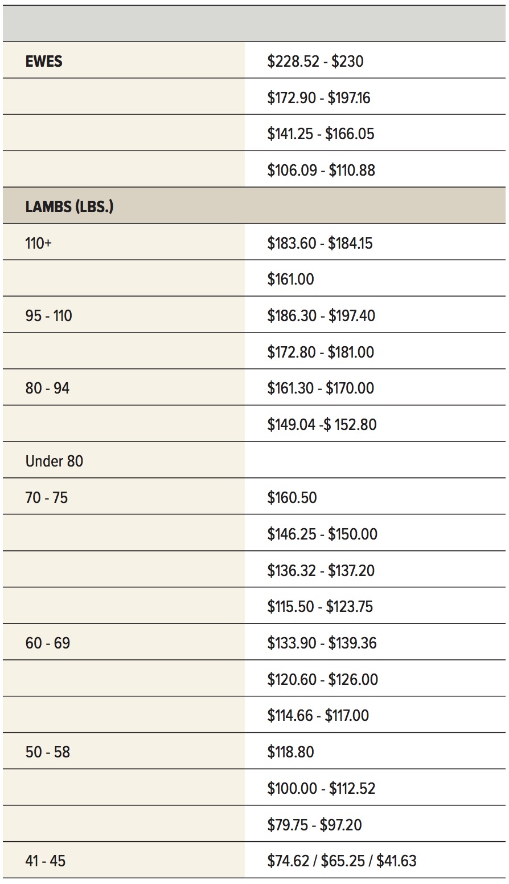Select the 80 - 94 weight row
This screenshot has width=509, height=884.
(47, 388)
